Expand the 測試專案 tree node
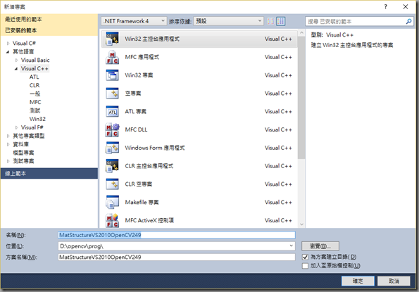Screen dimensions: 419x292 point(8,161)
